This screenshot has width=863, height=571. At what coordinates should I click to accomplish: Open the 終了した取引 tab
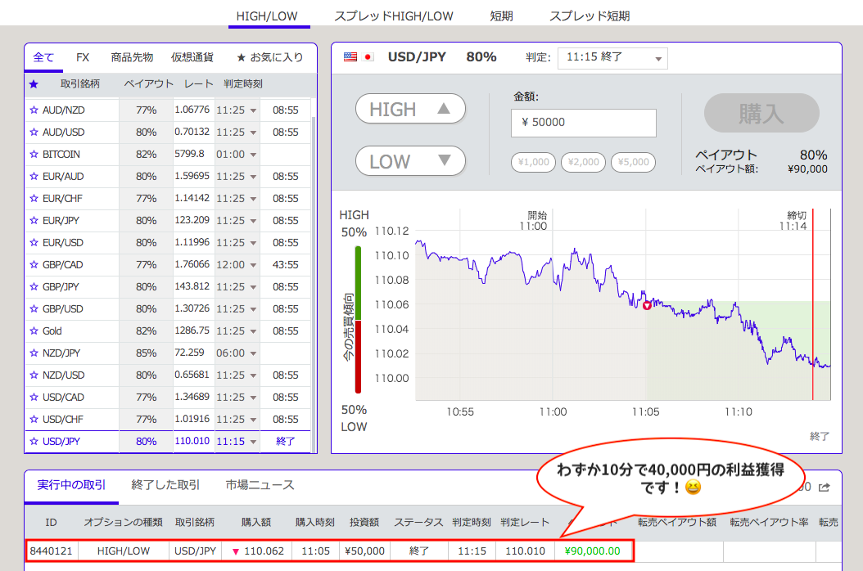pos(165,485)
